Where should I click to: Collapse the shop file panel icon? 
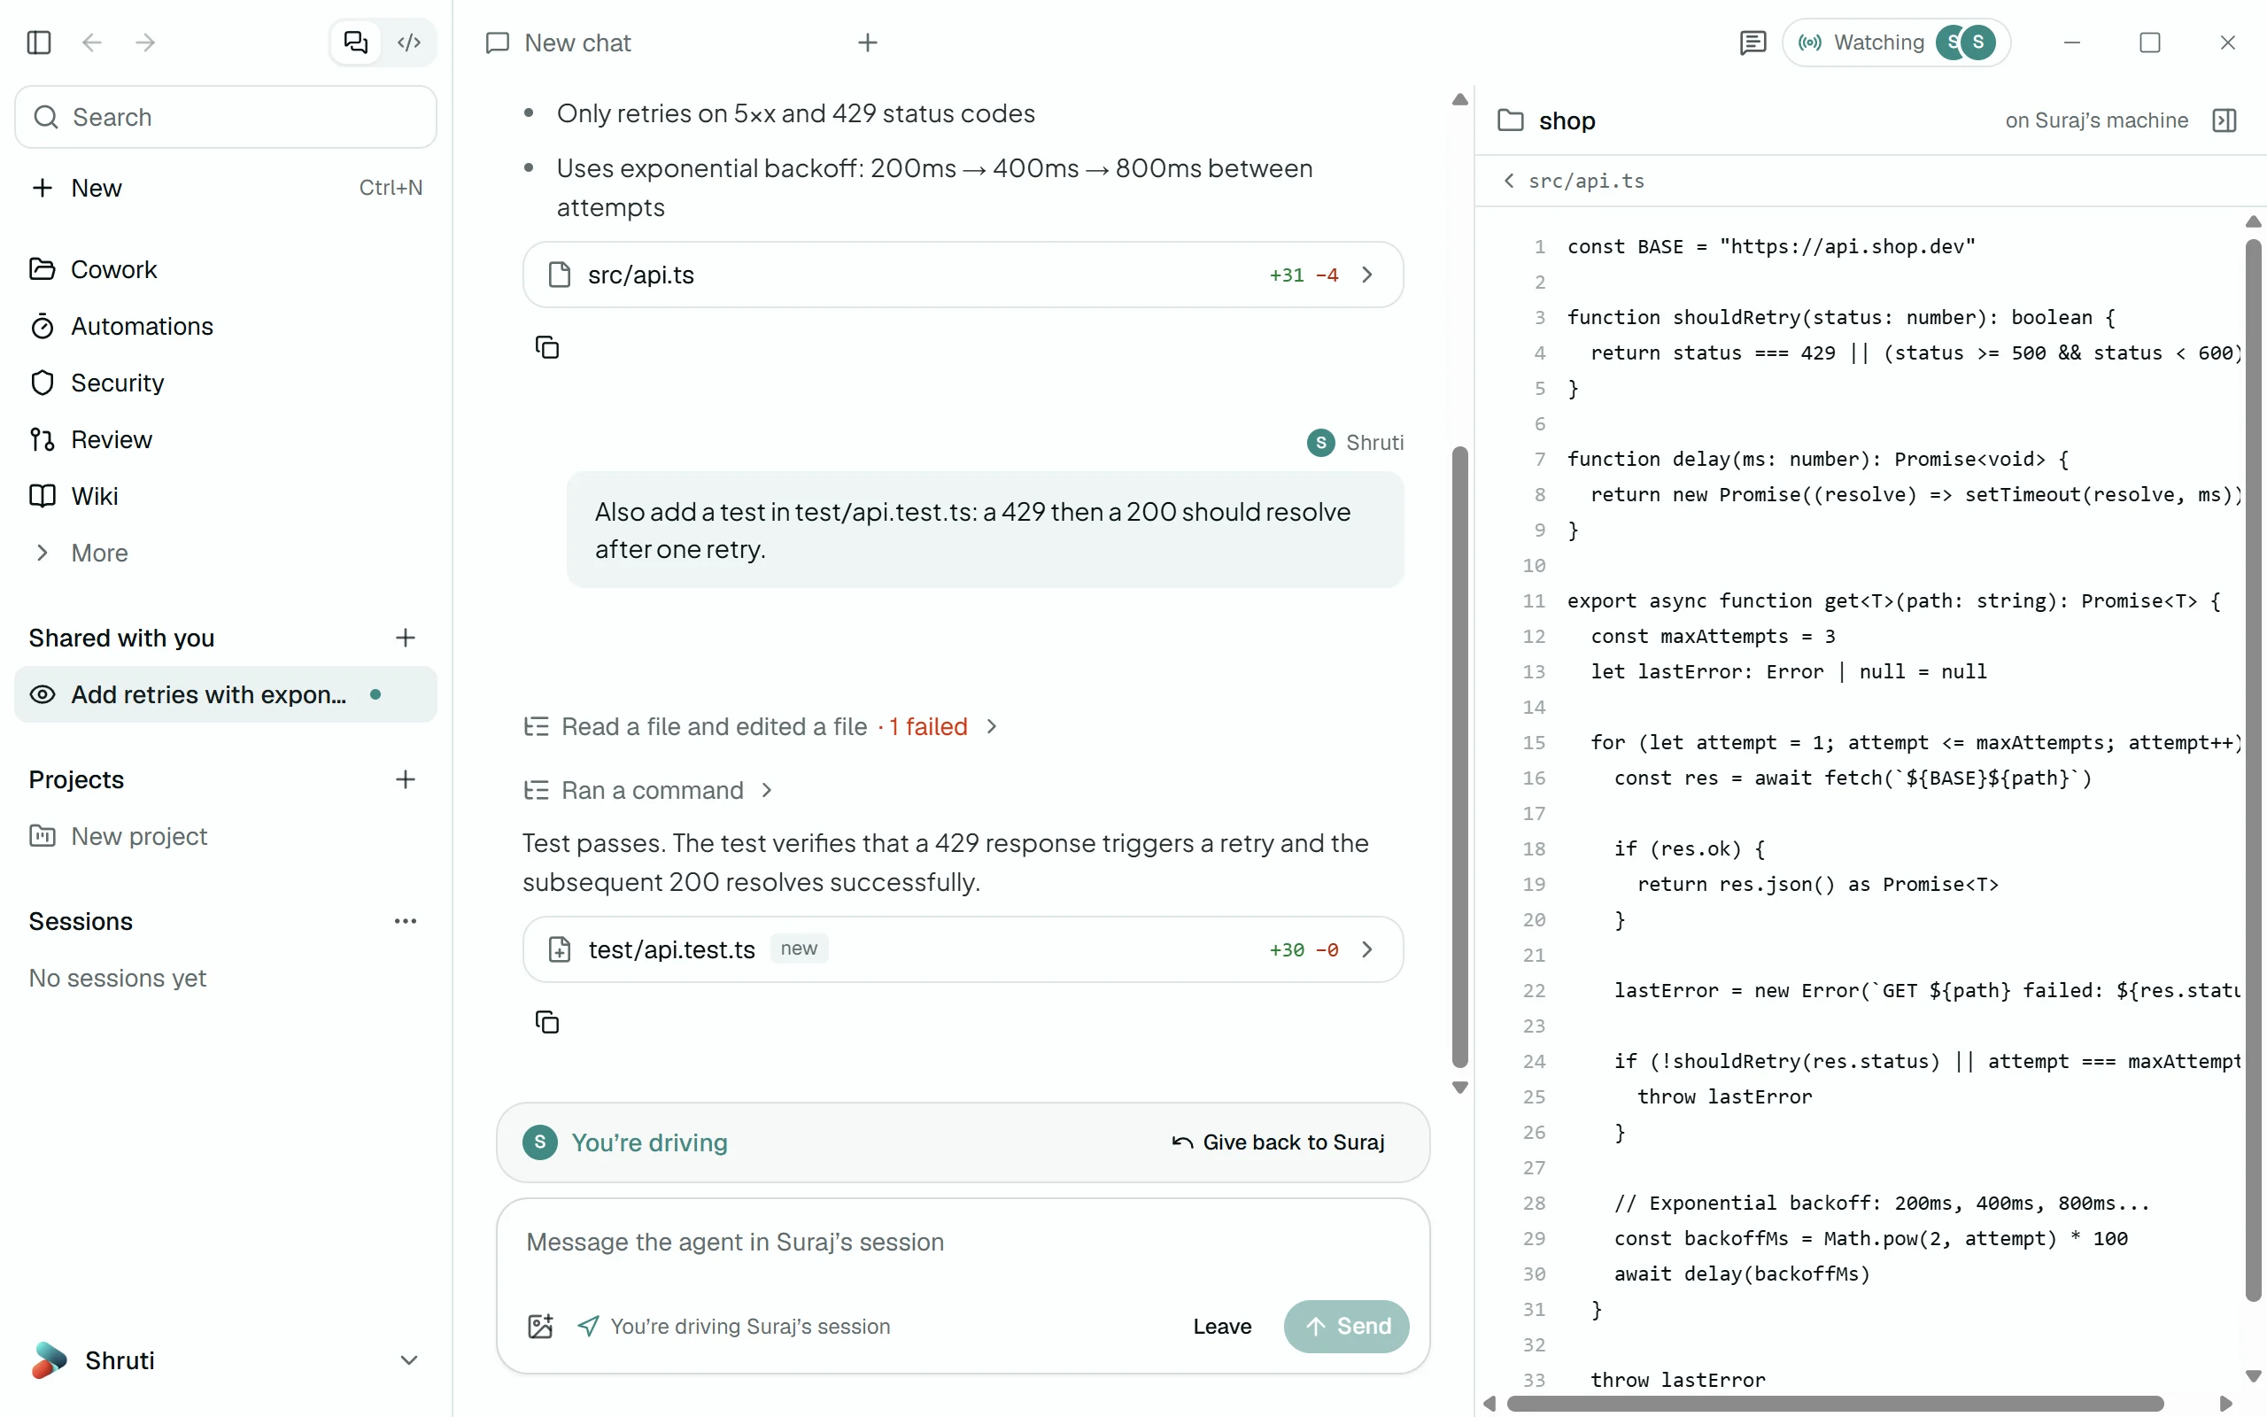[2224, 120]
